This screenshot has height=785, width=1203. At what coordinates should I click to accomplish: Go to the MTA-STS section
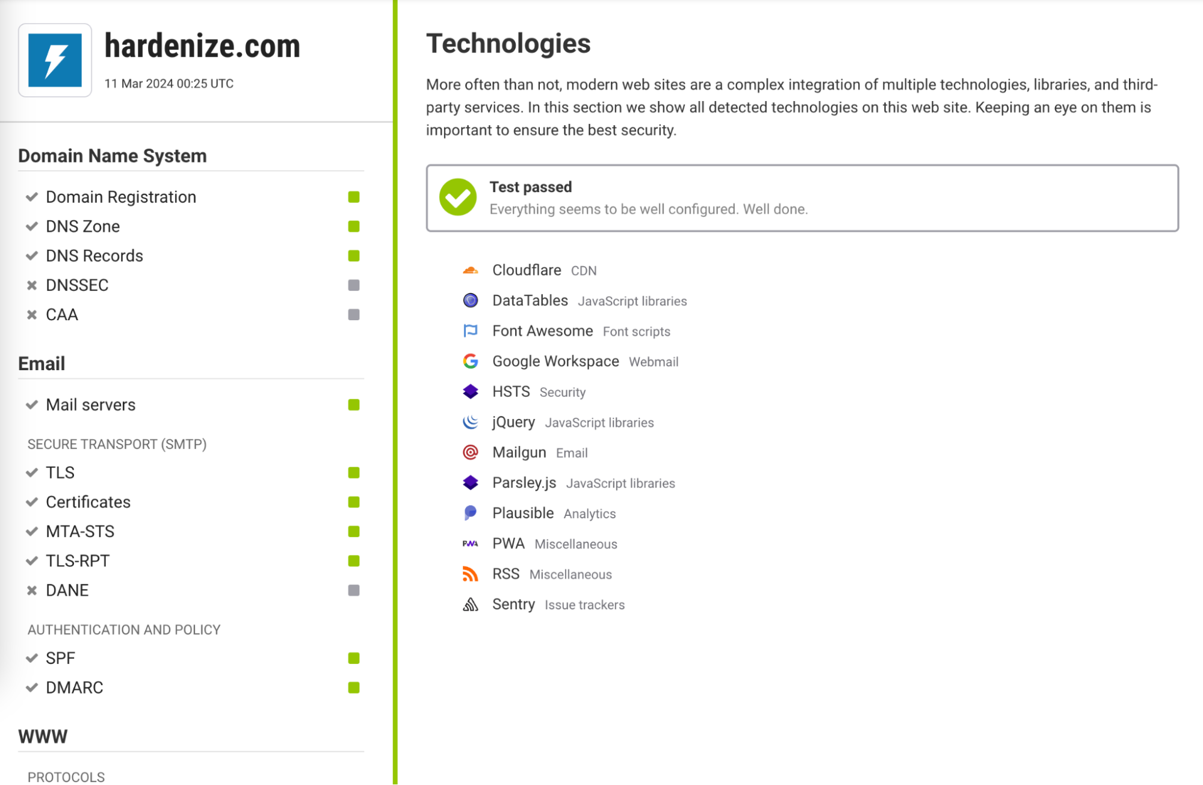pos(80,532)
